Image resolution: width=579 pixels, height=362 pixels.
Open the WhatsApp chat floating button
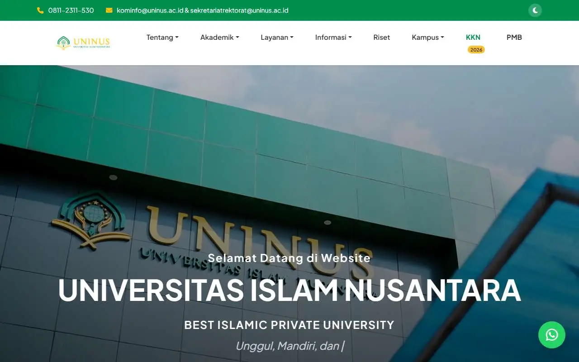(552, 335)
